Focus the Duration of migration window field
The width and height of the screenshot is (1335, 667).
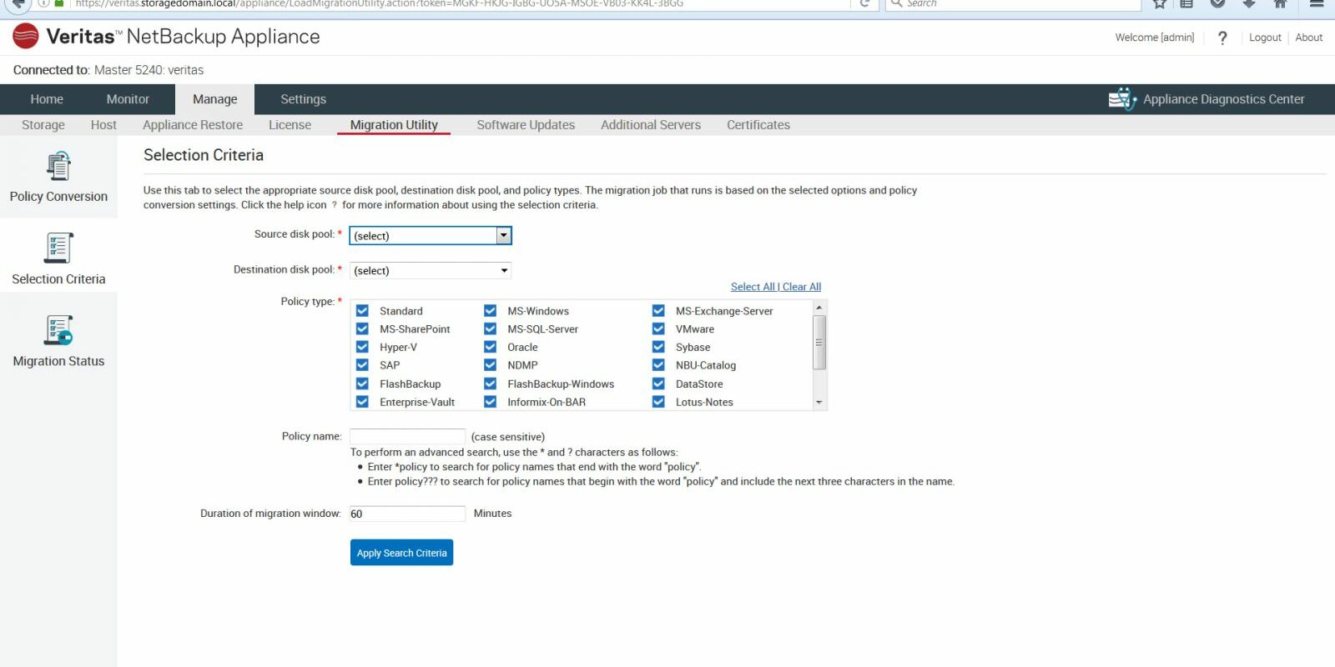click(407, 514)
